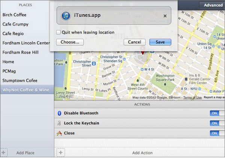This screenshot has height=158, width=225.
Task: Click the W 4 St subway icon
Action: click(142, 70)
